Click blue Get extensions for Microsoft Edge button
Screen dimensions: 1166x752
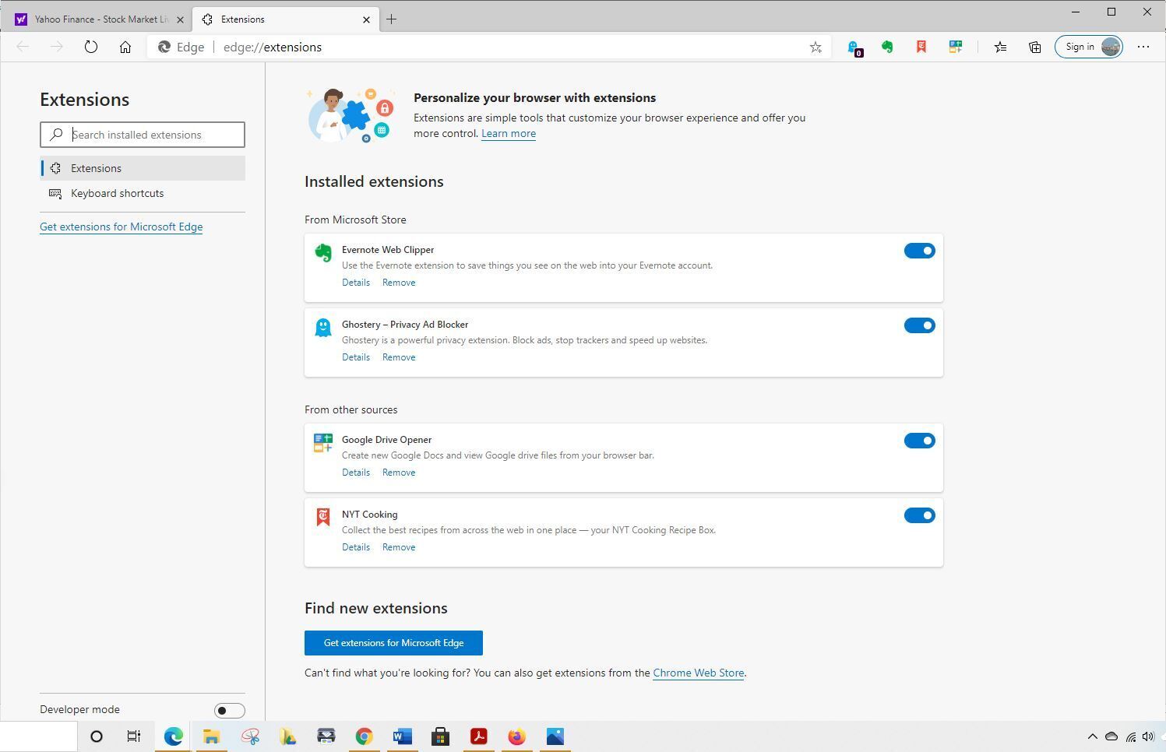pyautogui.click(x=393, y=643)
